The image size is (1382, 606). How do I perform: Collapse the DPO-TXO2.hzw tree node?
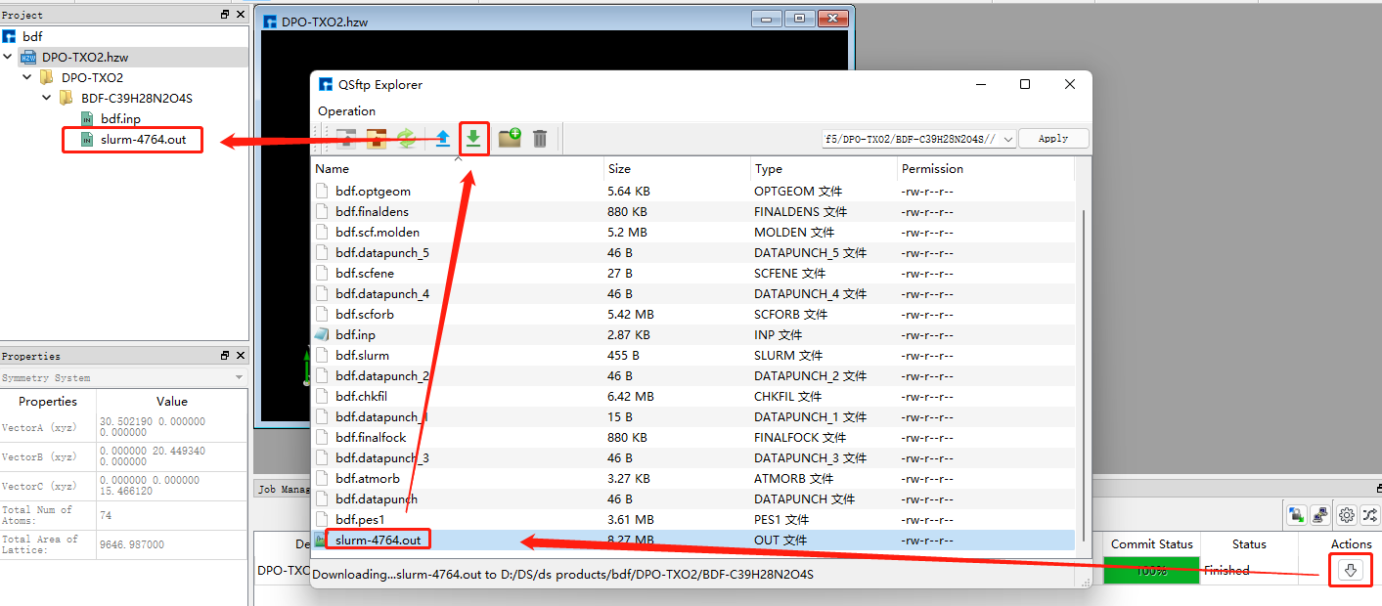point(9,57)
